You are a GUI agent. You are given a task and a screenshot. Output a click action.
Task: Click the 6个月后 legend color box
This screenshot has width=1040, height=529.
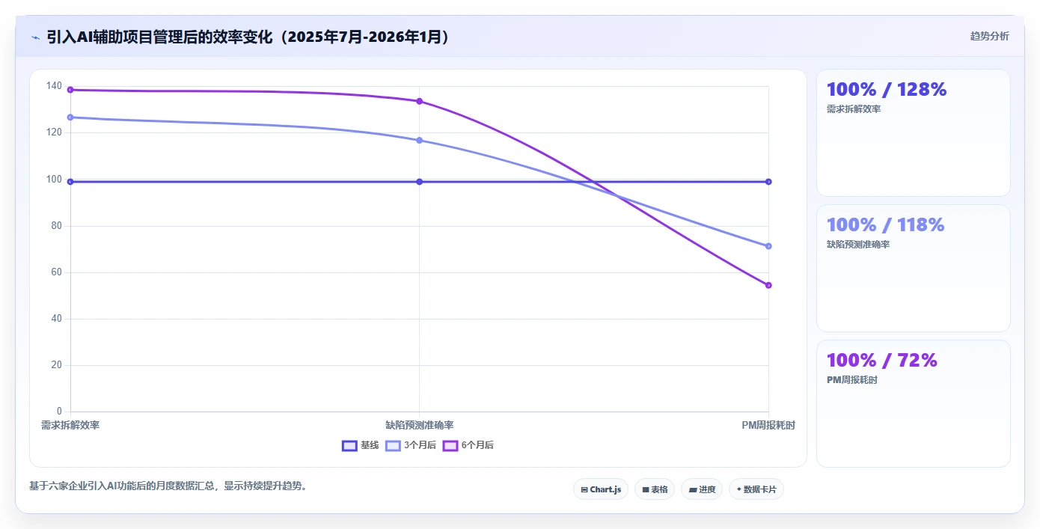click(450, 445)
